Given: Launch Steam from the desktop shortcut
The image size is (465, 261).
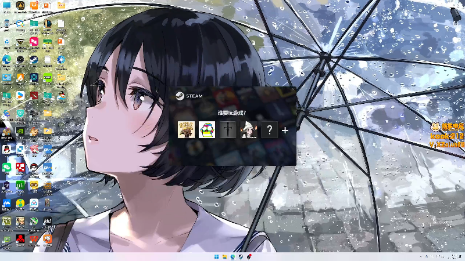Looking at the screenshot, I should [x=34, y=60].
